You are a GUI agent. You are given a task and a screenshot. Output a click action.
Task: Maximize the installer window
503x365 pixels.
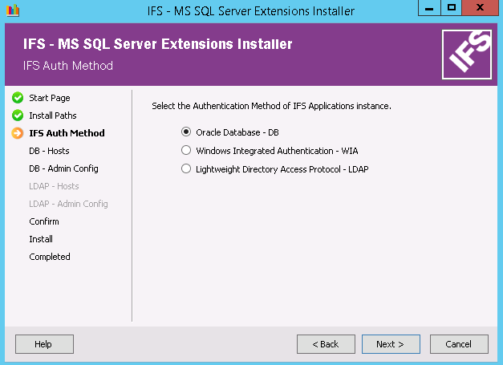(x=451, y=8)
